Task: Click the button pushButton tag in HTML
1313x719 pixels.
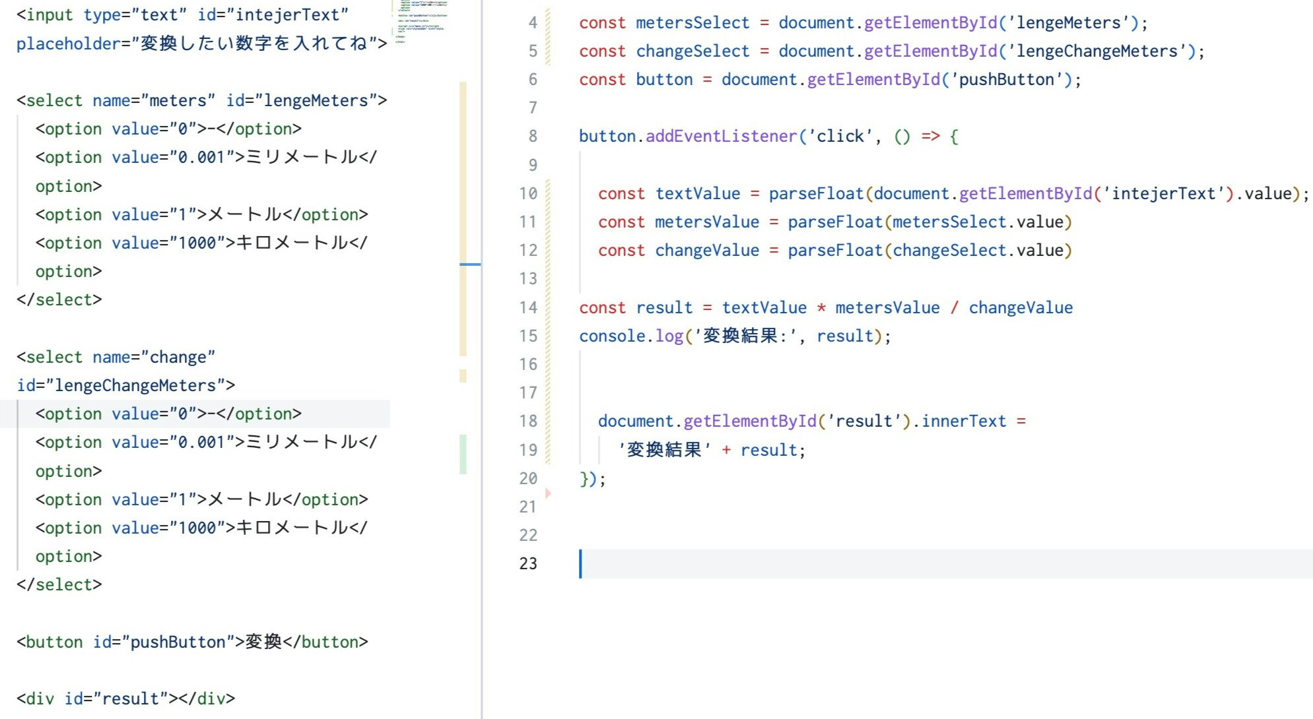Action: [191, 642]
